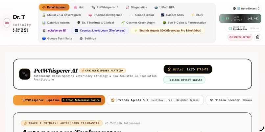Open Eco T-Coins & Reforestation

pyautogui.click(x=184, y=23)
